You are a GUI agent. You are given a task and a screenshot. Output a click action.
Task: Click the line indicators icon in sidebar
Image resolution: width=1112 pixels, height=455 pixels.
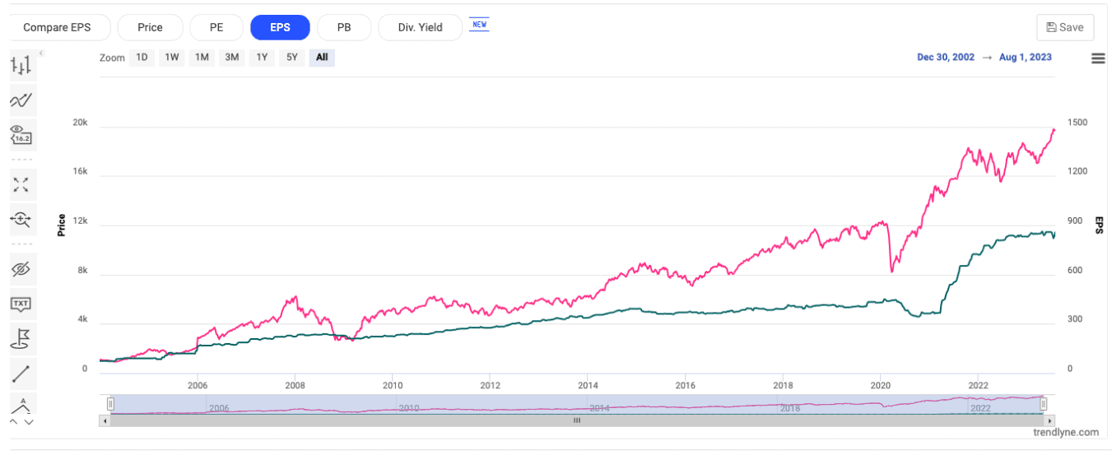21,100
